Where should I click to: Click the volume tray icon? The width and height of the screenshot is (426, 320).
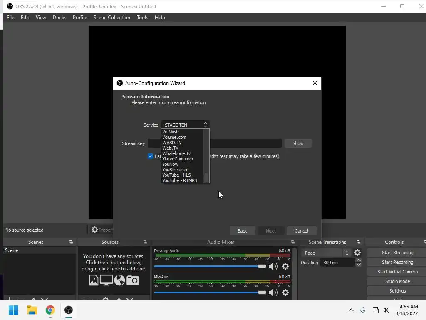tap(386, 310)
